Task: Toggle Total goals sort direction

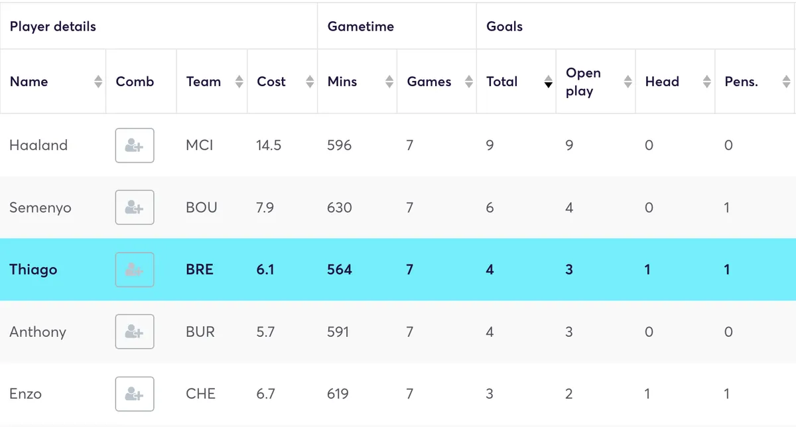Action: coord(549,82)
